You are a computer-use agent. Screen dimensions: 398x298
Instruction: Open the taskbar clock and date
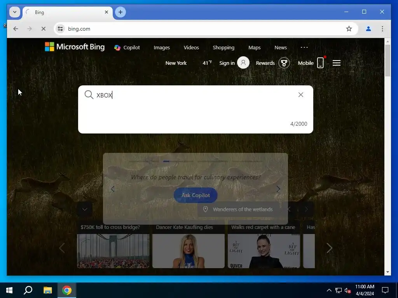click(x=365, y=290)
